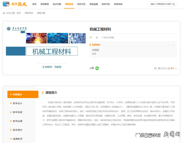Go to 热点专题 section
The width and height of the screenshot is (184, 143).
[57, 4]
